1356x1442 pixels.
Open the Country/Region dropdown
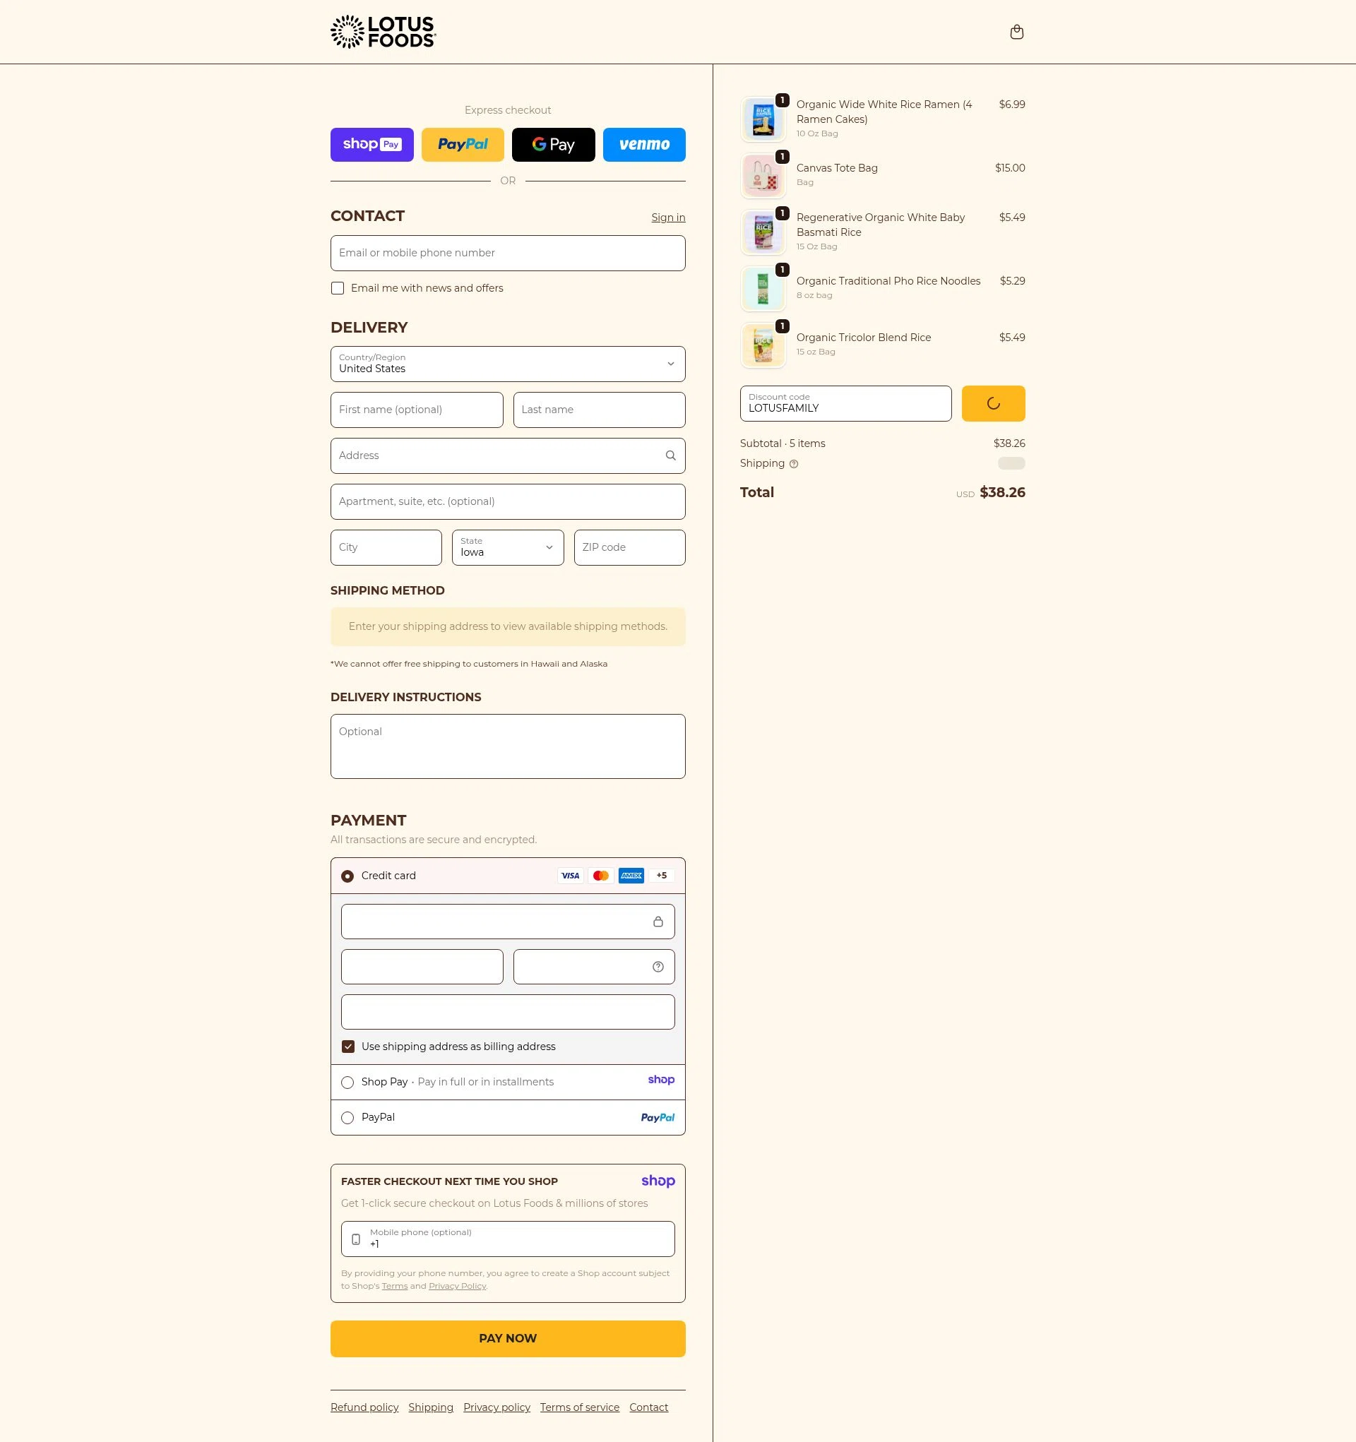(507, 364)
